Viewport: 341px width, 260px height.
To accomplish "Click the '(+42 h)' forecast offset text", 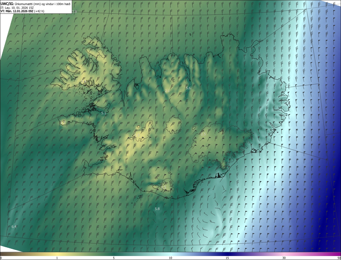I will coord(39,11).
